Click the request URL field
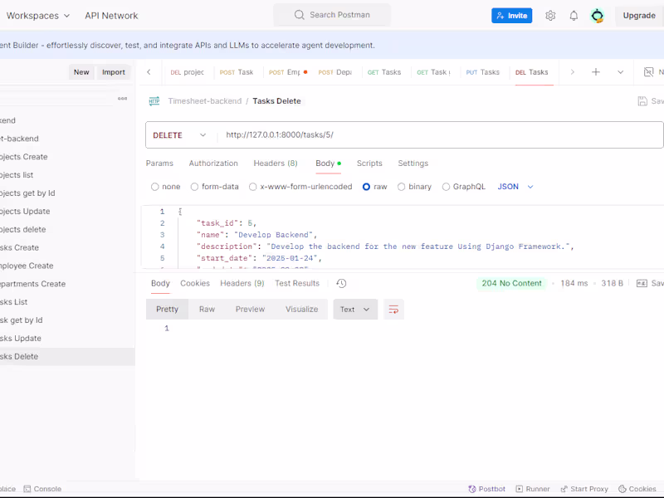The width and height of the screenshot is (664, 498). pos(440,135)
